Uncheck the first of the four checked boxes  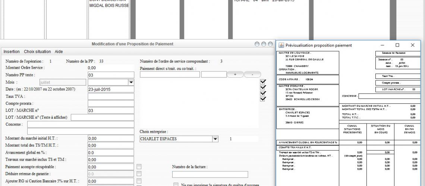[x=263, y=81]
